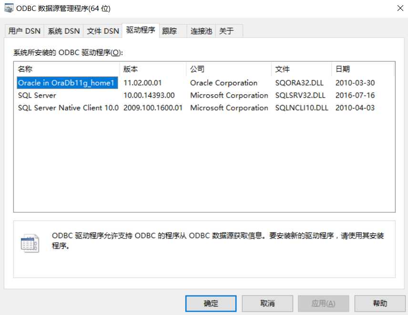
Task: Click the 2010-04-03 date cell
Action: coord(355,108)
